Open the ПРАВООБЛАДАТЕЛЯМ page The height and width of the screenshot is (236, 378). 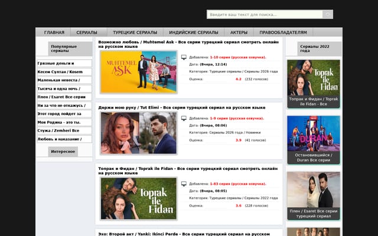click(283, 32)
